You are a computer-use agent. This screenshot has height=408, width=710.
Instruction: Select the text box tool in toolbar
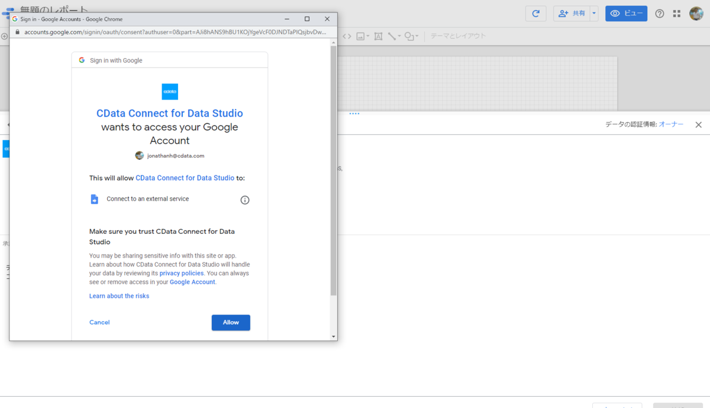point(379,36)
